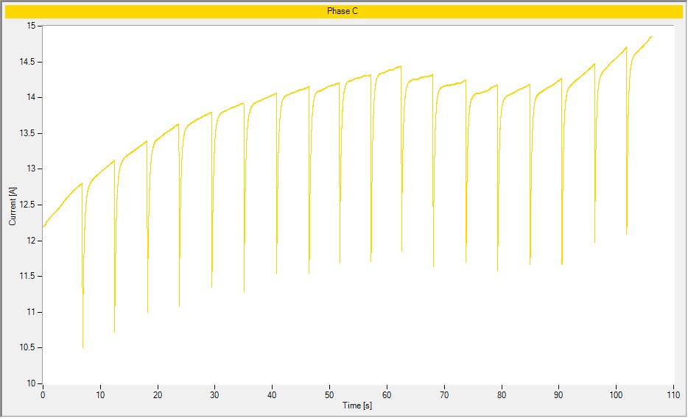Click the Time [s] horizontal axis label
Screen dimensions: 688x418
358,405
